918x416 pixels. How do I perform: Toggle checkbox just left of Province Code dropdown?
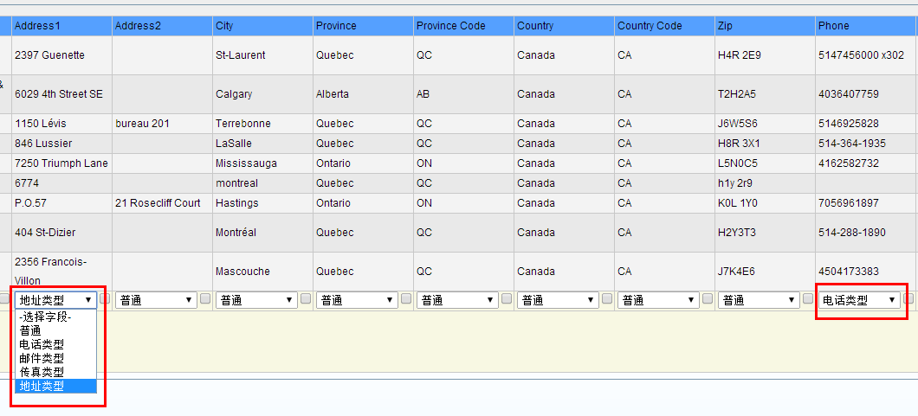coord(406,298)
